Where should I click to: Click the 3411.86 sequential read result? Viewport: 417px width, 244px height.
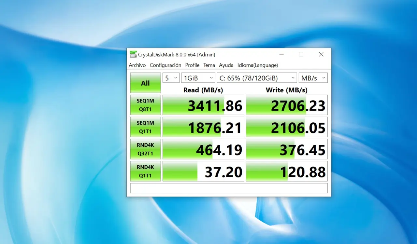(x=203, y=105)
